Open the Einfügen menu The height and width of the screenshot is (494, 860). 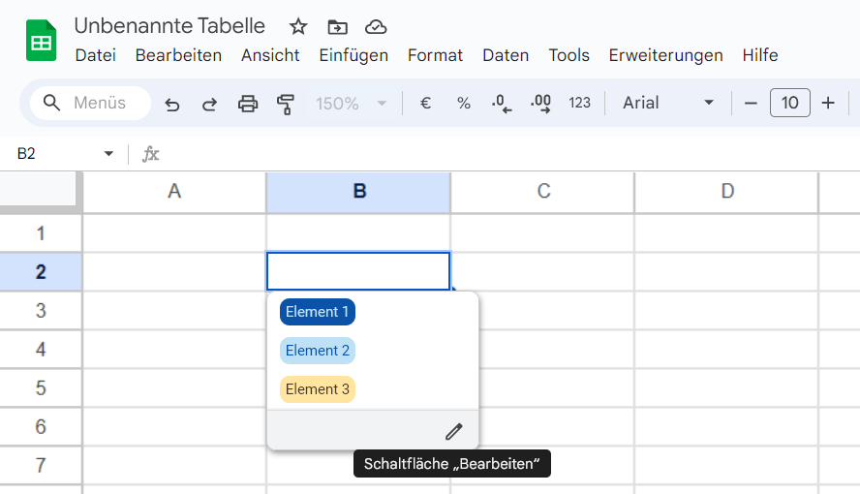[353, 55]
